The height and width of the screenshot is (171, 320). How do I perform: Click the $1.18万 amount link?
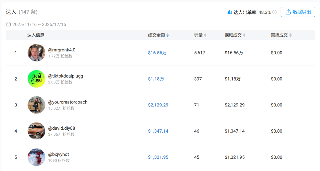tap(156, 79)
